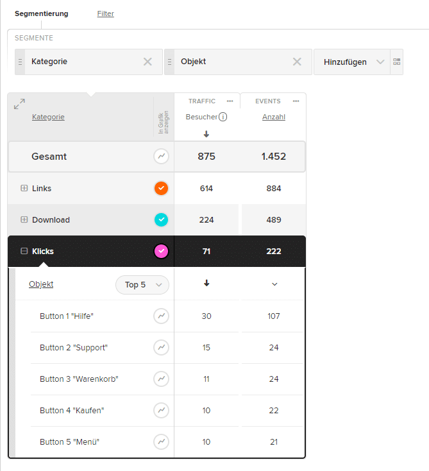Grab the Kategorie segment drag handle
Screen dimensions: 429x471
(20, 62)
